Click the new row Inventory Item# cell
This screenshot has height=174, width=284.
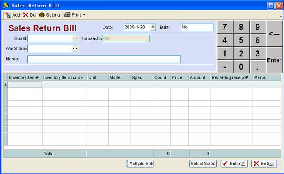pos(25,84)
